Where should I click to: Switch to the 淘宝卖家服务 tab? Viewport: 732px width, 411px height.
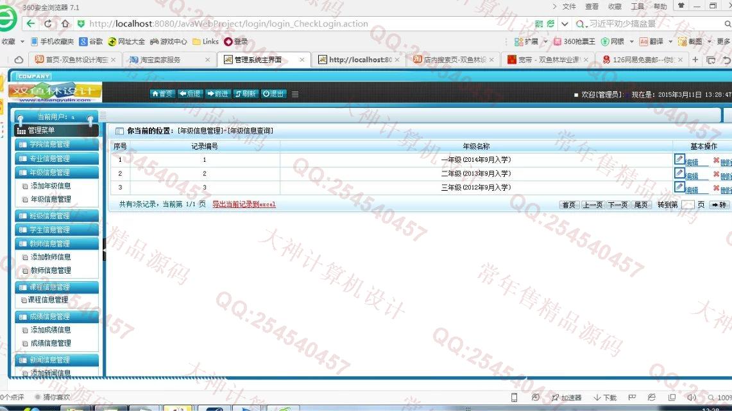coord(169,60)
